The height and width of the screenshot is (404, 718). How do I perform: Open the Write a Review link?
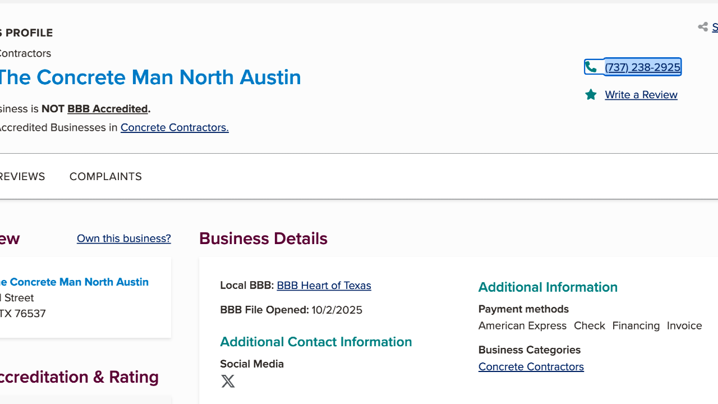coord(641,94)
